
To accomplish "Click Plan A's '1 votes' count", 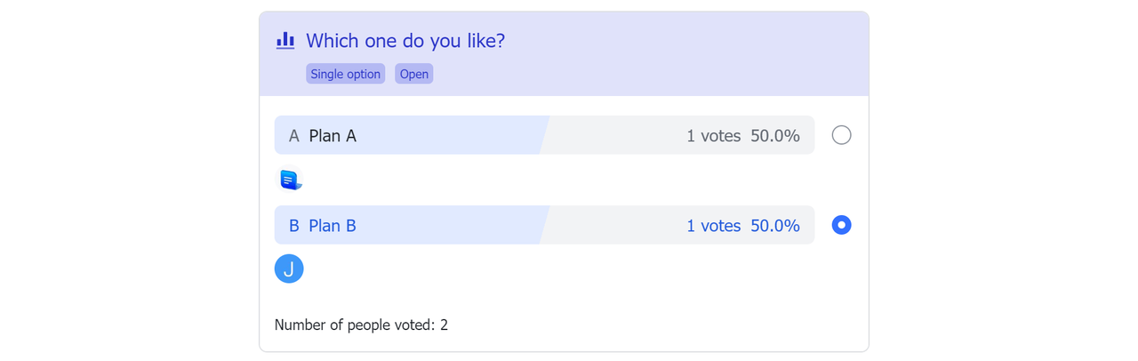I will pyautogui.click(x=713, y=136).
